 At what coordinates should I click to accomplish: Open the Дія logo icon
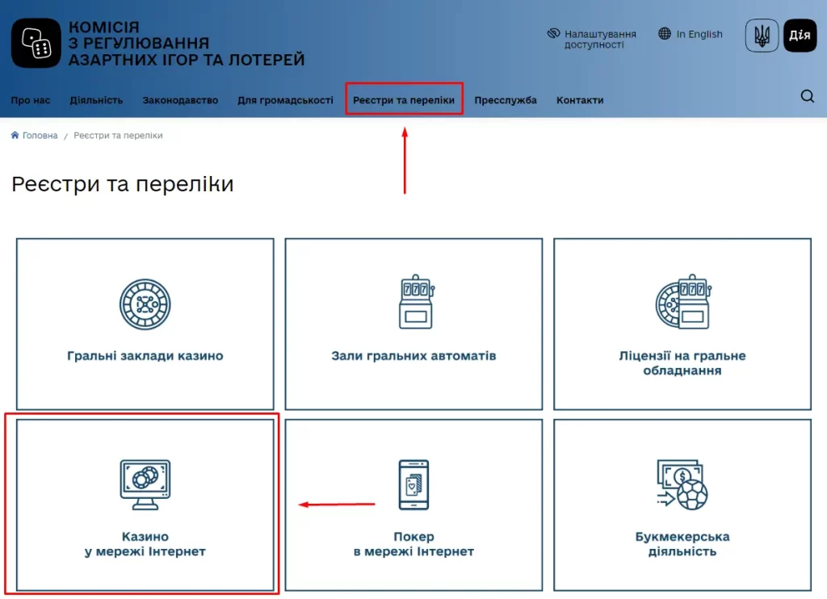pyautogui.click(x=800, y=36)
